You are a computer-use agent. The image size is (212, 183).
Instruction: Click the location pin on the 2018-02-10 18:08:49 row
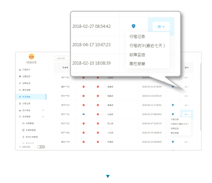173,142
